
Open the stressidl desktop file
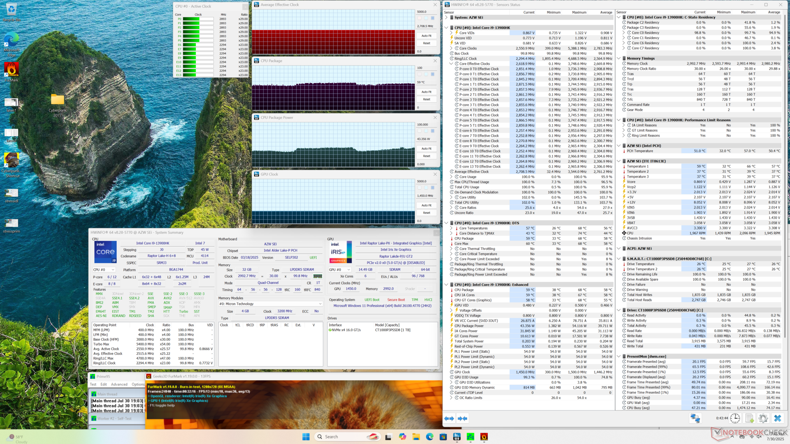coord(12,195)
